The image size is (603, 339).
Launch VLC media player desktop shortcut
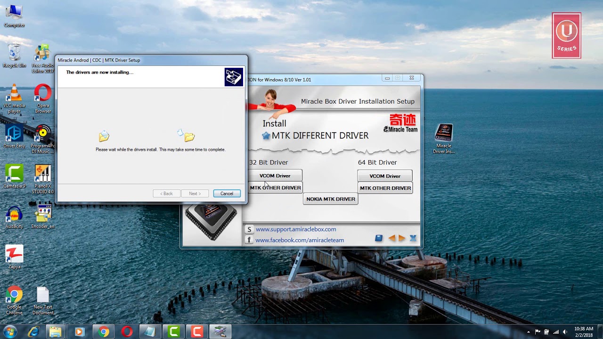tap(14, 99)
